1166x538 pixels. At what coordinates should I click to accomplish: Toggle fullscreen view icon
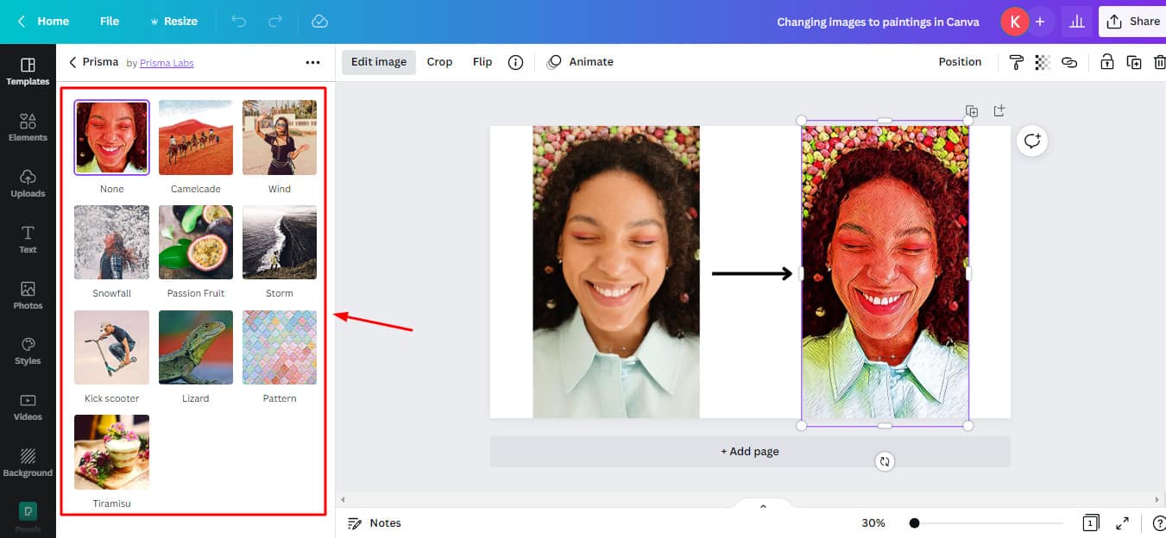click(1122, 523)
